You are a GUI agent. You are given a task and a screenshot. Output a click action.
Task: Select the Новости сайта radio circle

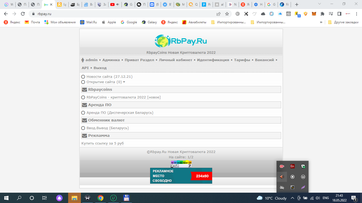pyautogui.click(x=83, y=77)
